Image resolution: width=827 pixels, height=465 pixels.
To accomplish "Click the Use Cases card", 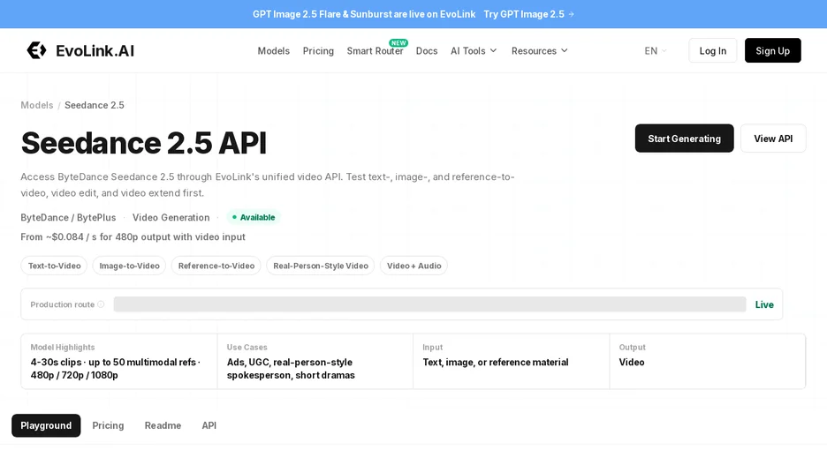I will coord(315,361).
